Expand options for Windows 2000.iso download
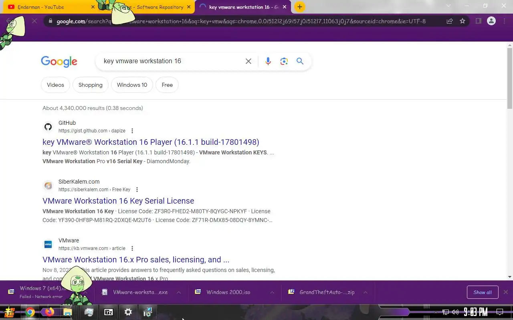The image size is (513, 320). [x=272, y=292]
